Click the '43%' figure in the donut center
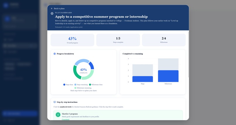 click(83, 70)
